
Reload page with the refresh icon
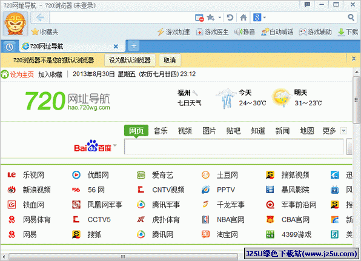tap(230, 18)
